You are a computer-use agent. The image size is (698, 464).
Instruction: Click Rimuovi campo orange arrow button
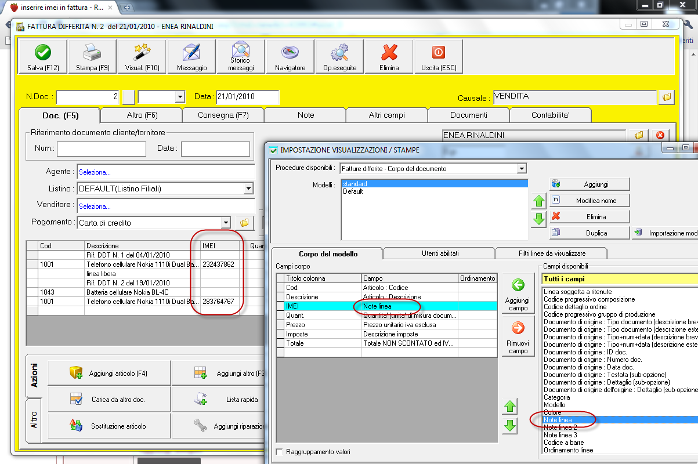518,337
